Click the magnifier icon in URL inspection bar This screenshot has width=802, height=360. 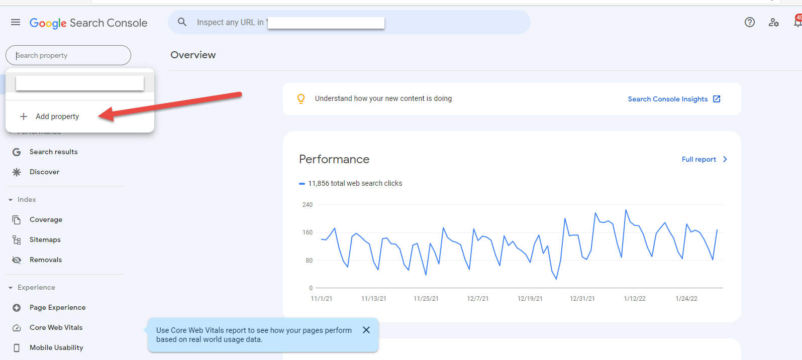point(182,22)
